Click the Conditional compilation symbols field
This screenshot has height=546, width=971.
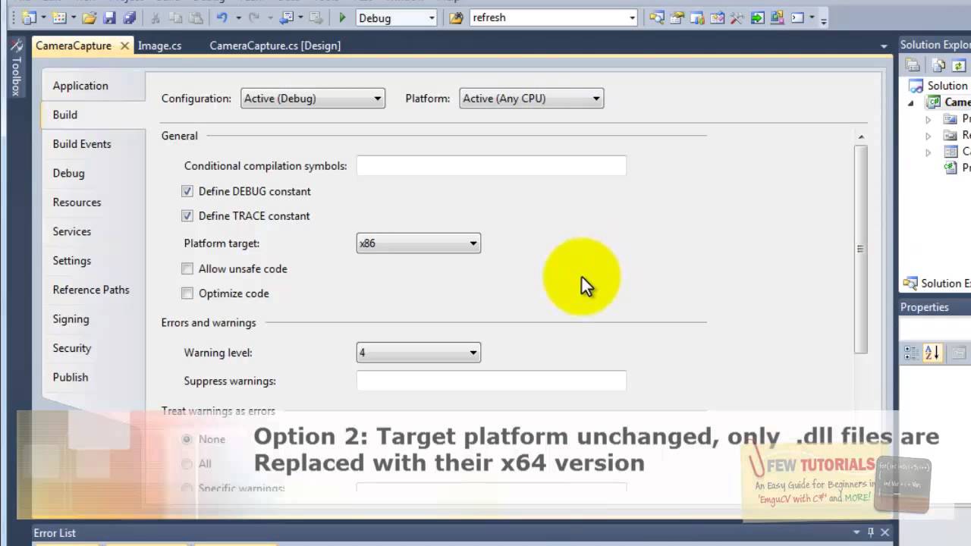click(x=492, y=166)
